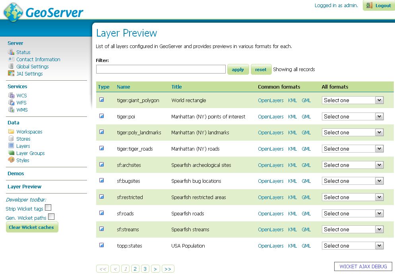Screen dimensions: 395x275
Task: Click the GeoServer globe logo
Action: (14, 12)
